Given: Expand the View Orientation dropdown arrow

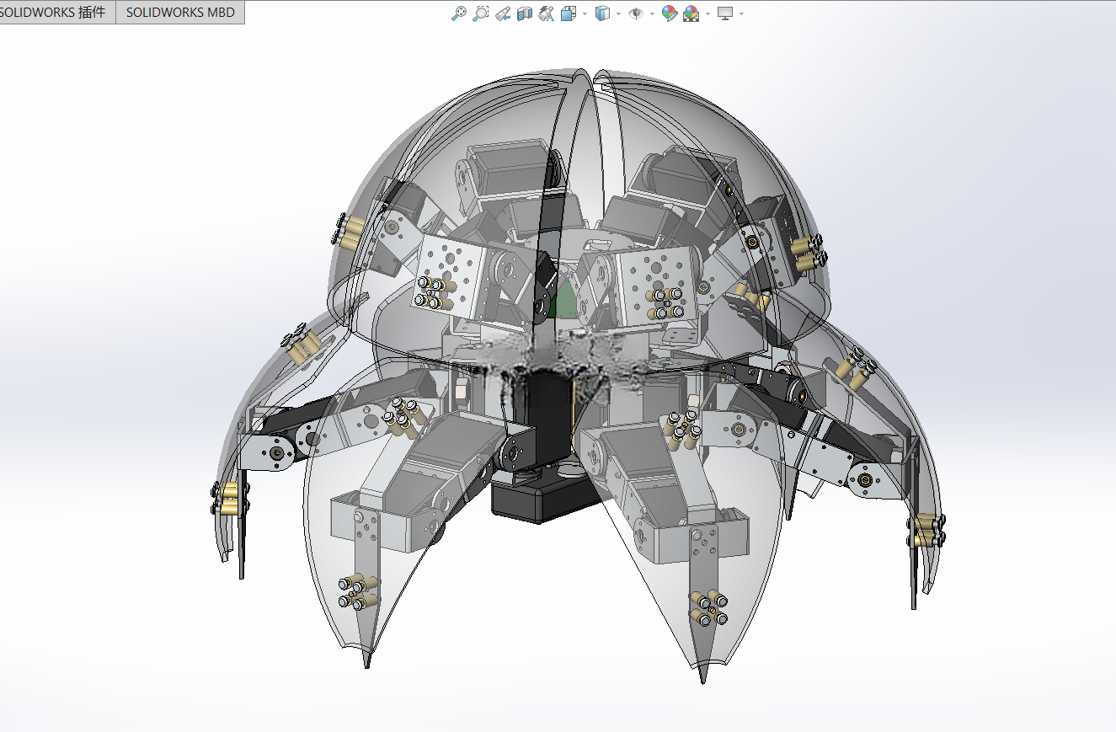Looking at the screenshot, I should 585,13.
